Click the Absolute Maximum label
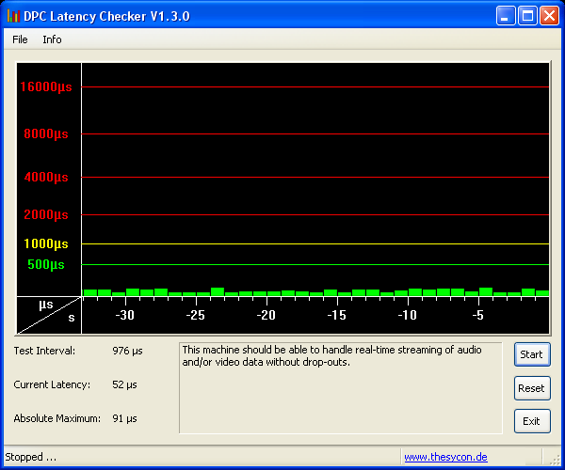 (57, 418)
